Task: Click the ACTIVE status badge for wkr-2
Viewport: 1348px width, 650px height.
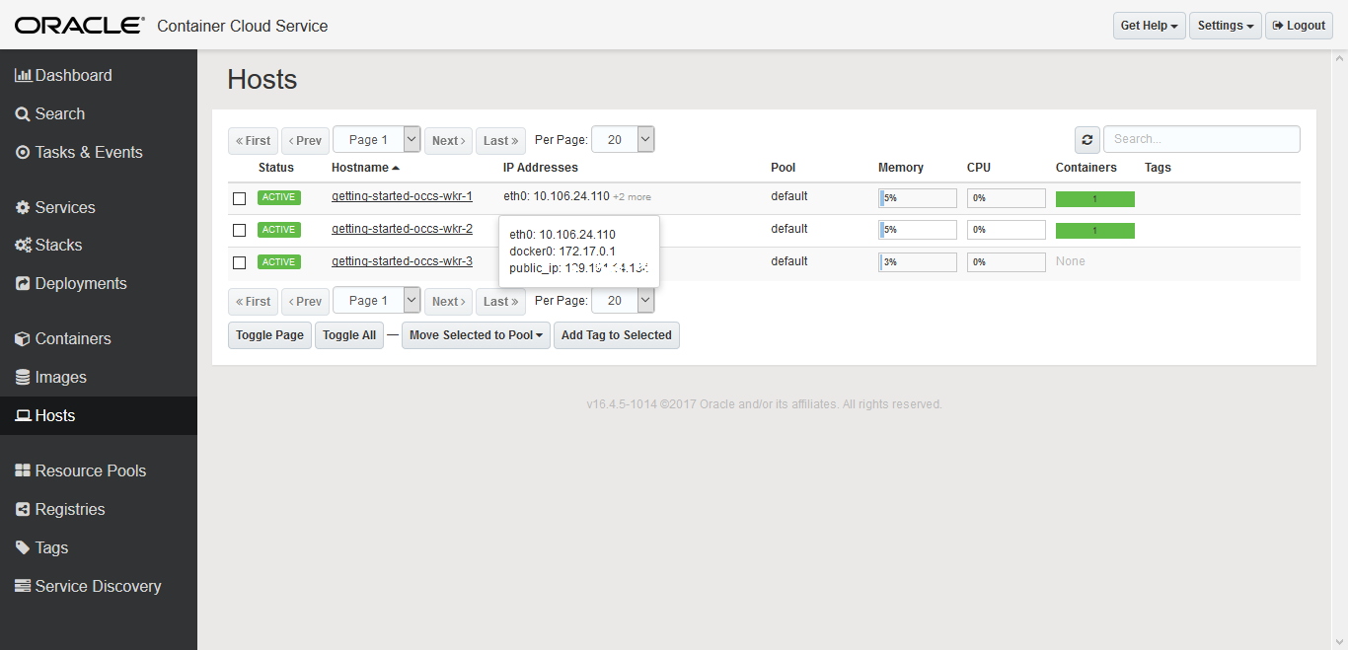Action: tap(279, 230)
